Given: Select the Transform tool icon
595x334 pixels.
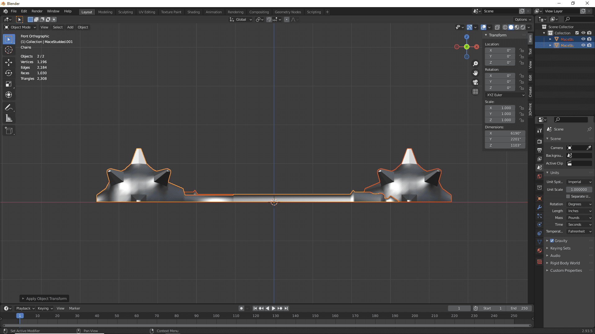Looking at the screenshot, I should [9, 95].
